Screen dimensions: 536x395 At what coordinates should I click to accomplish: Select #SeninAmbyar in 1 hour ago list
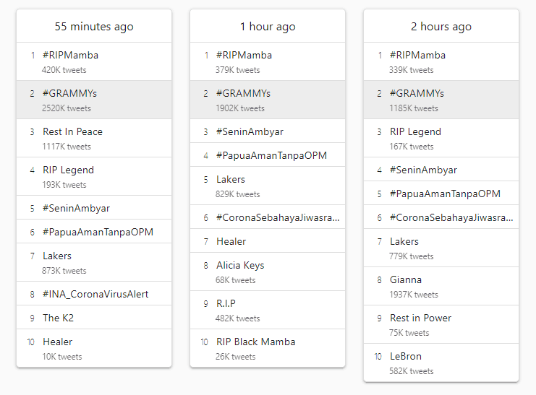point(250,131)
